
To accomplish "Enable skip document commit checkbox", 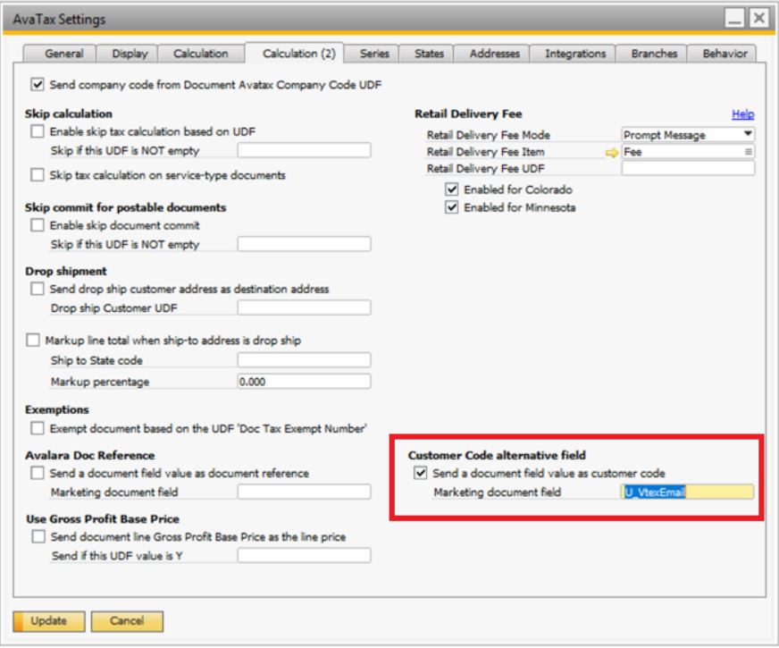I will coord(38,225).
